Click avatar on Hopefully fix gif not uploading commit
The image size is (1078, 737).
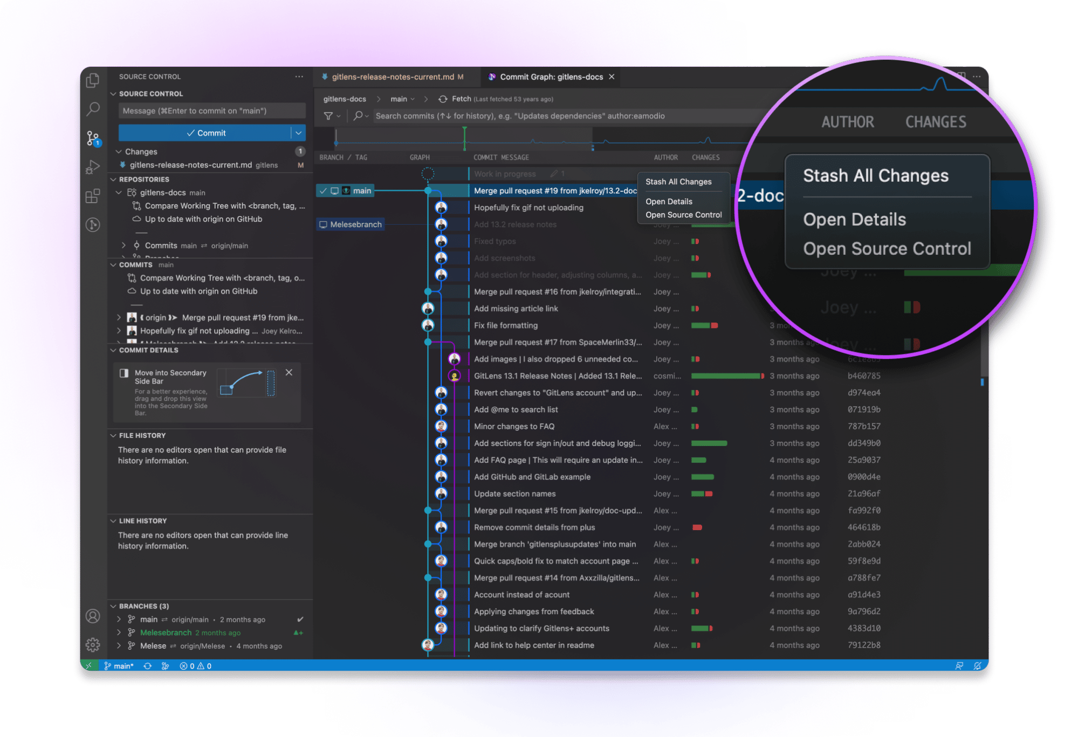click(x=441, y=207)
